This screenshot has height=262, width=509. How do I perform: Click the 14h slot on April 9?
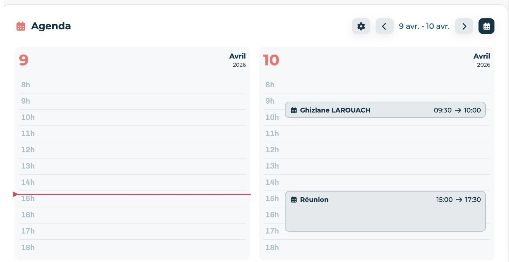(132, 183)
